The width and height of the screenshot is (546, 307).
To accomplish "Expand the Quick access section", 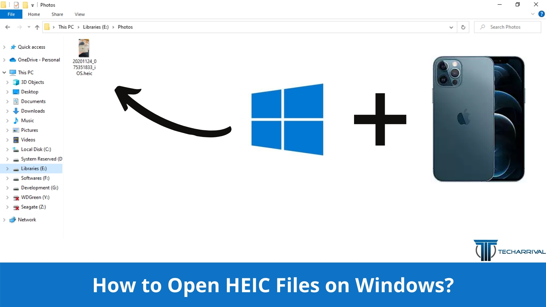I will [4, 47].
